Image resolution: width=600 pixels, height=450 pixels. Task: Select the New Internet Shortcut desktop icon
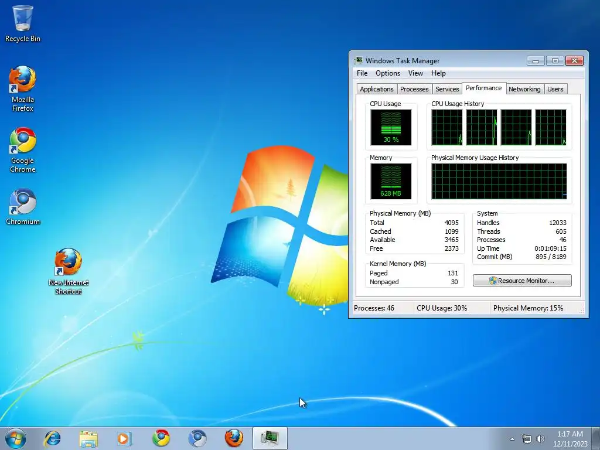(x=69, y=271)
